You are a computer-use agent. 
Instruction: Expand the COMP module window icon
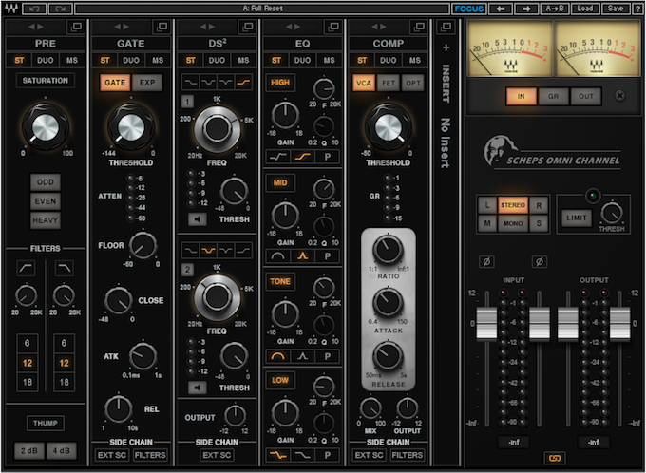(x=419, y=27)
